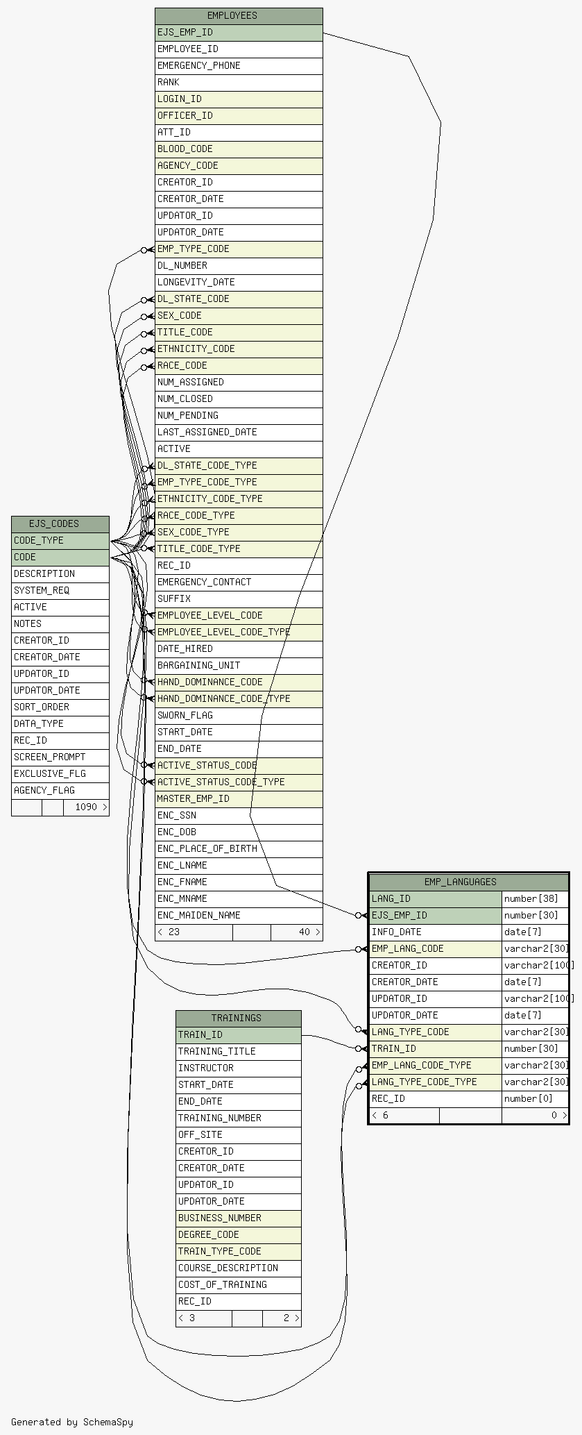This screenshot has height=1435, width=582.
Task: Click '< 6' parents count in EMP_LANGUAGES
Action: pyautogui.click(x=404, y=1116)
